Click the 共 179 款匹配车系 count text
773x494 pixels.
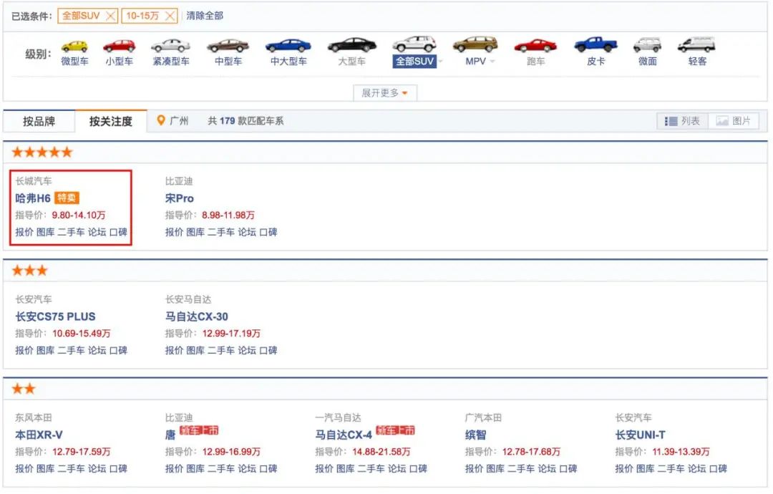pyautogui.click(x=245, y=121)
